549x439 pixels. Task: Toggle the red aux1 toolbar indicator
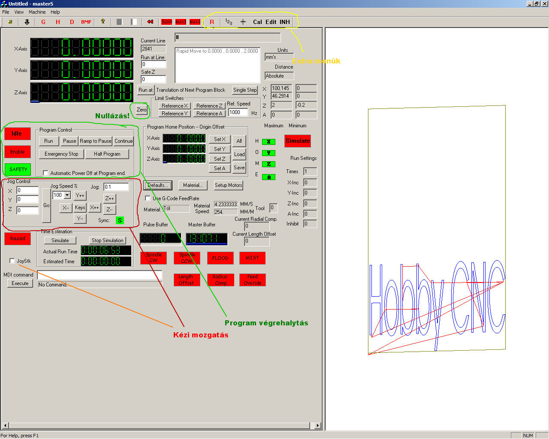(x=181, y=22)
